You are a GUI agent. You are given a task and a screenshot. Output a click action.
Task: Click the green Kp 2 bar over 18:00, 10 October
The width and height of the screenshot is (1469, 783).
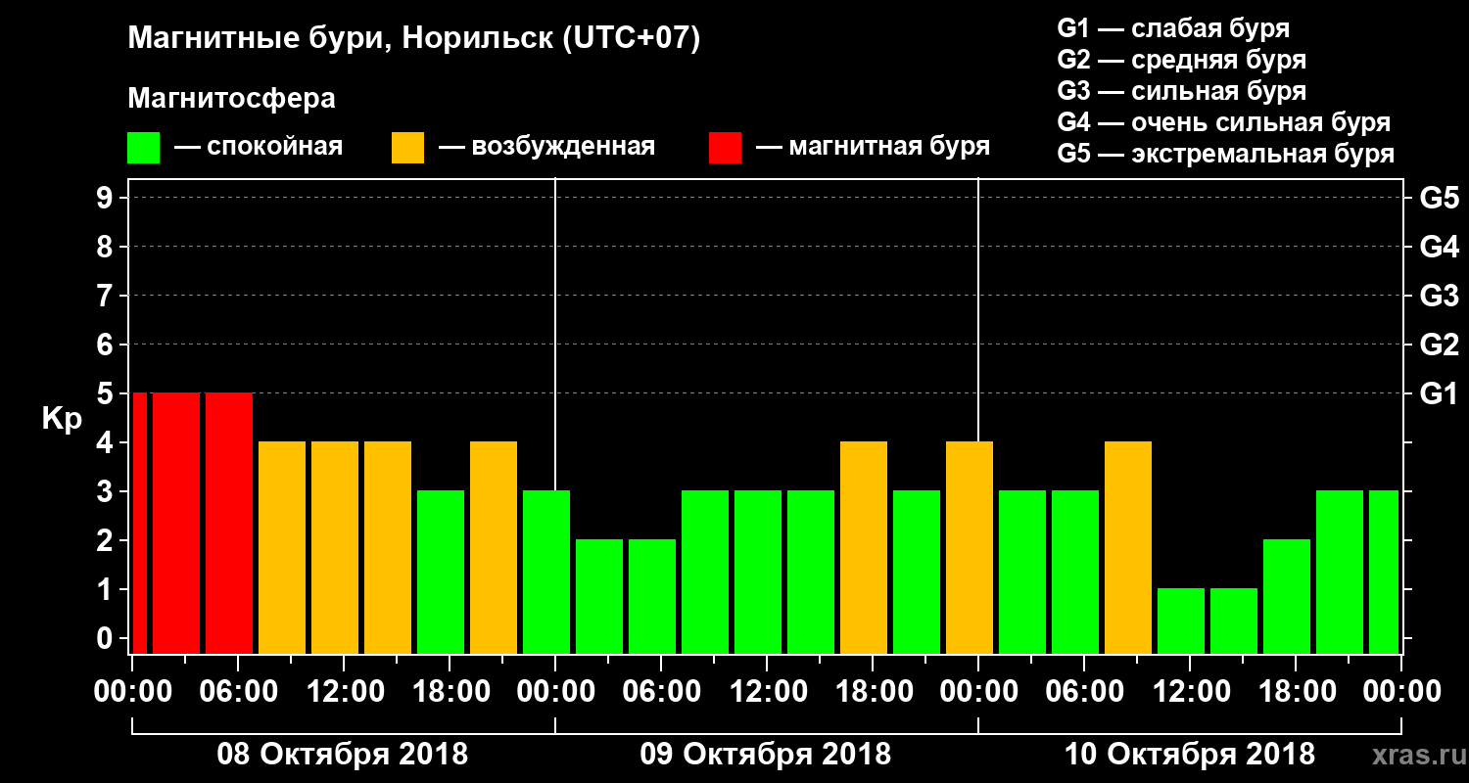1287,597
